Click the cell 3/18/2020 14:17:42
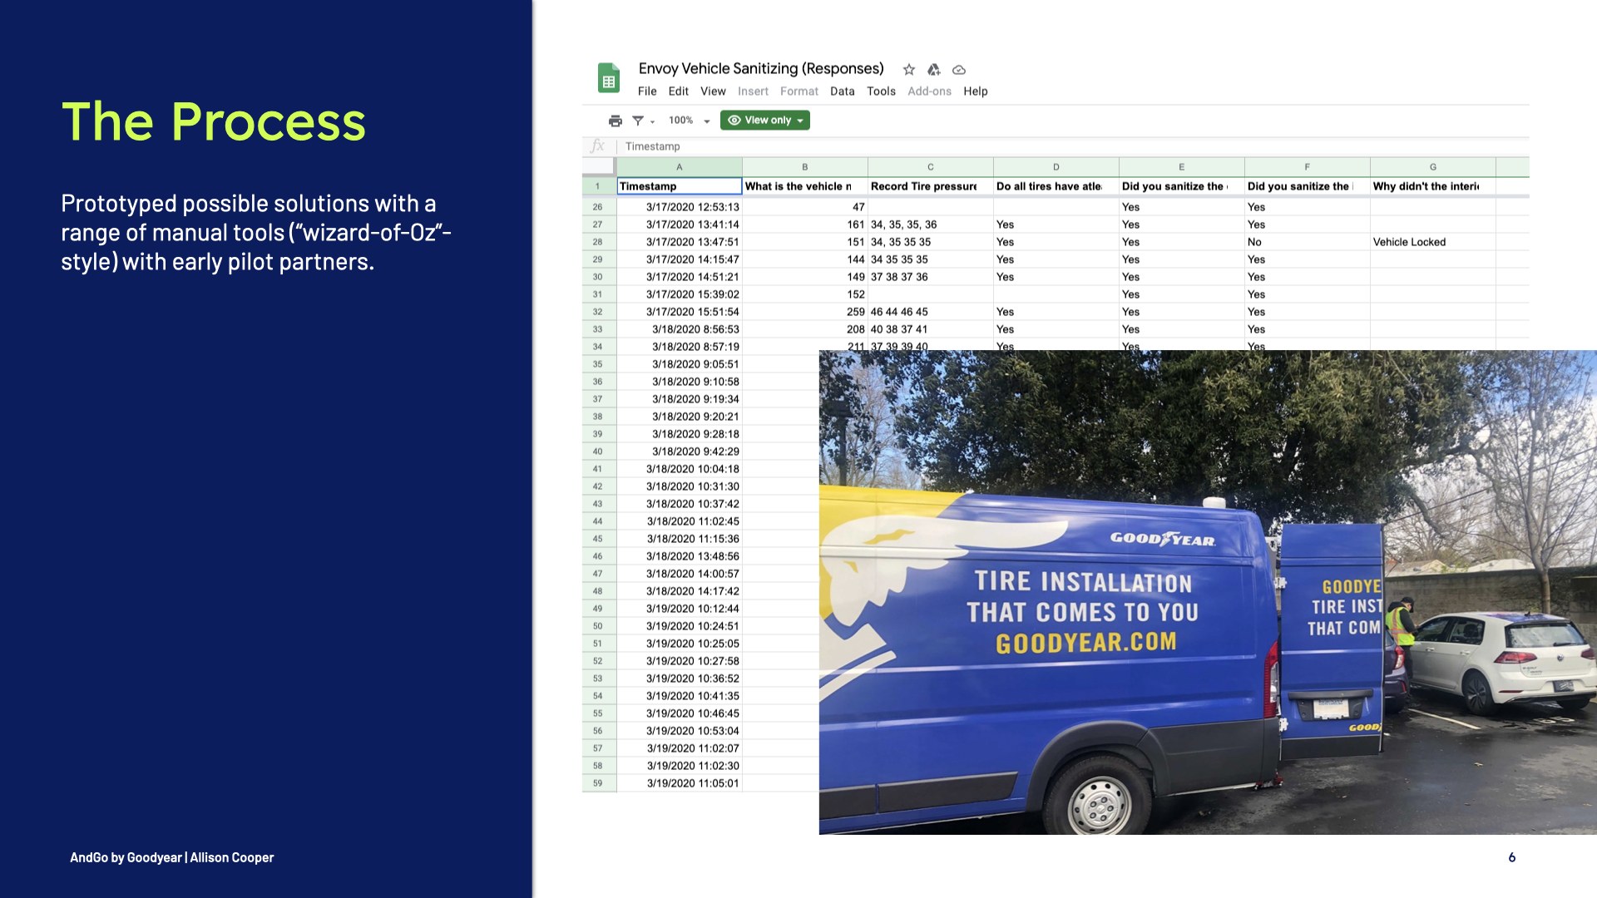 pos(680,591)
